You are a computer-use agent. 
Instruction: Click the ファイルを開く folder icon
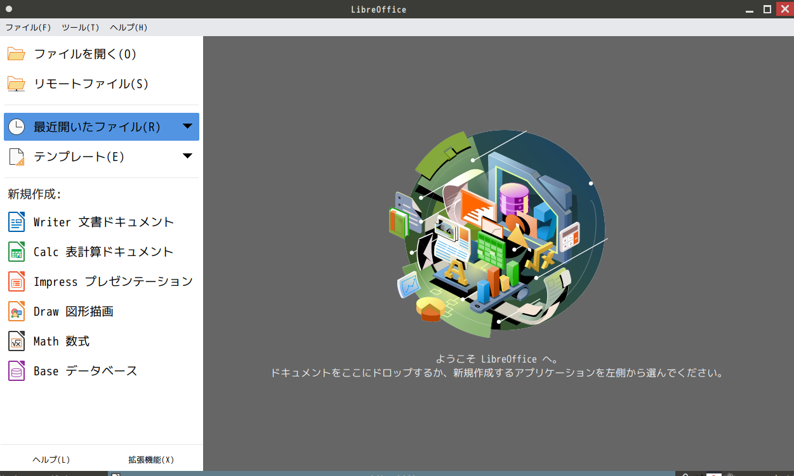[17, 54]
